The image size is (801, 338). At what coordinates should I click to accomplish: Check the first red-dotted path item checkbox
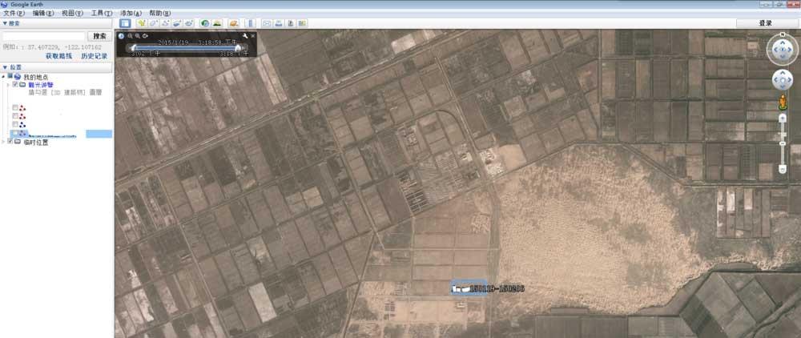tap(15, 107)
